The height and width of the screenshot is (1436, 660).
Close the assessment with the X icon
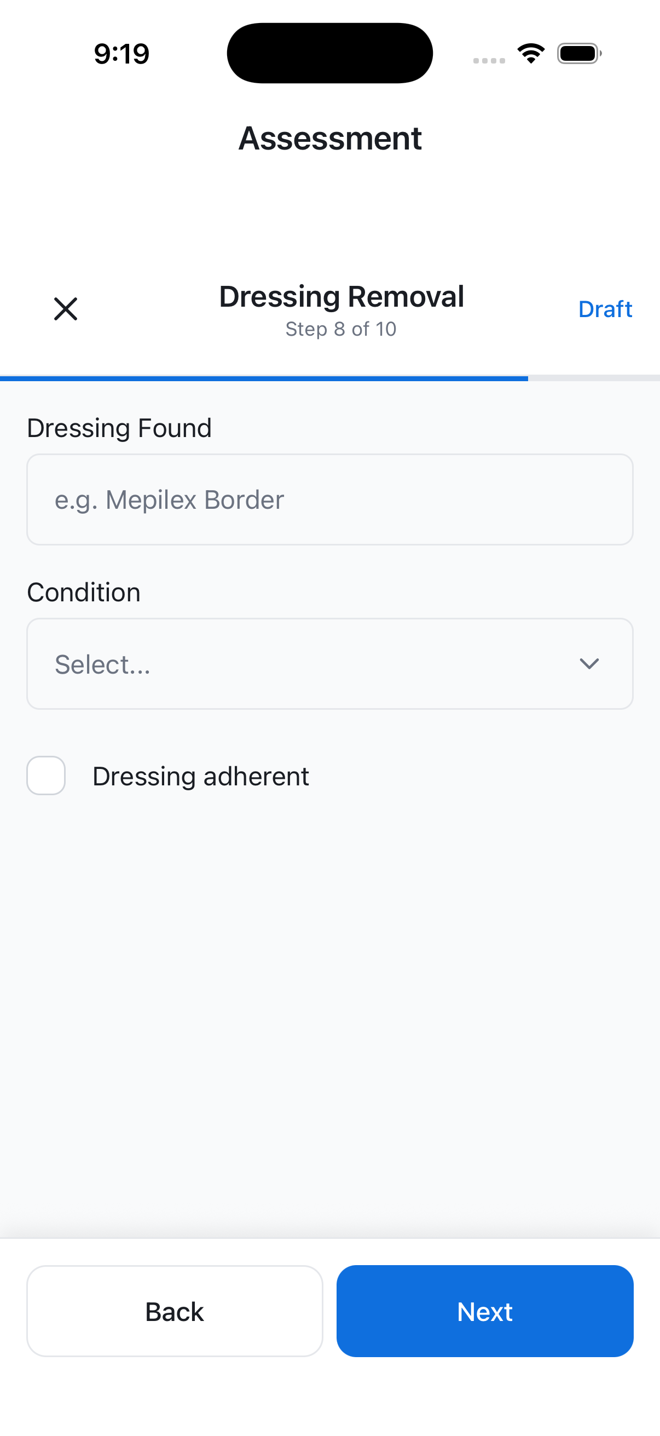tap(65, 309)
